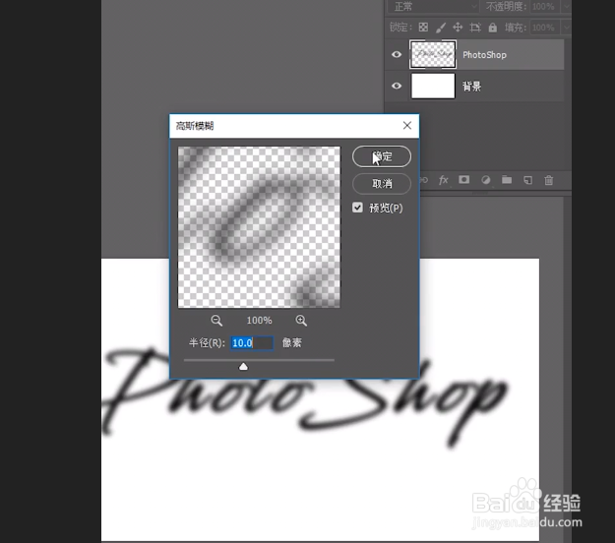Create new adjustment layer icon

(x=485, y=180)
